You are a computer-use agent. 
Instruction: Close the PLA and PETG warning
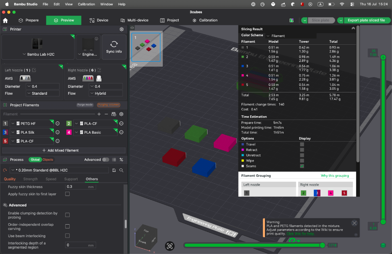coord(354,223)
